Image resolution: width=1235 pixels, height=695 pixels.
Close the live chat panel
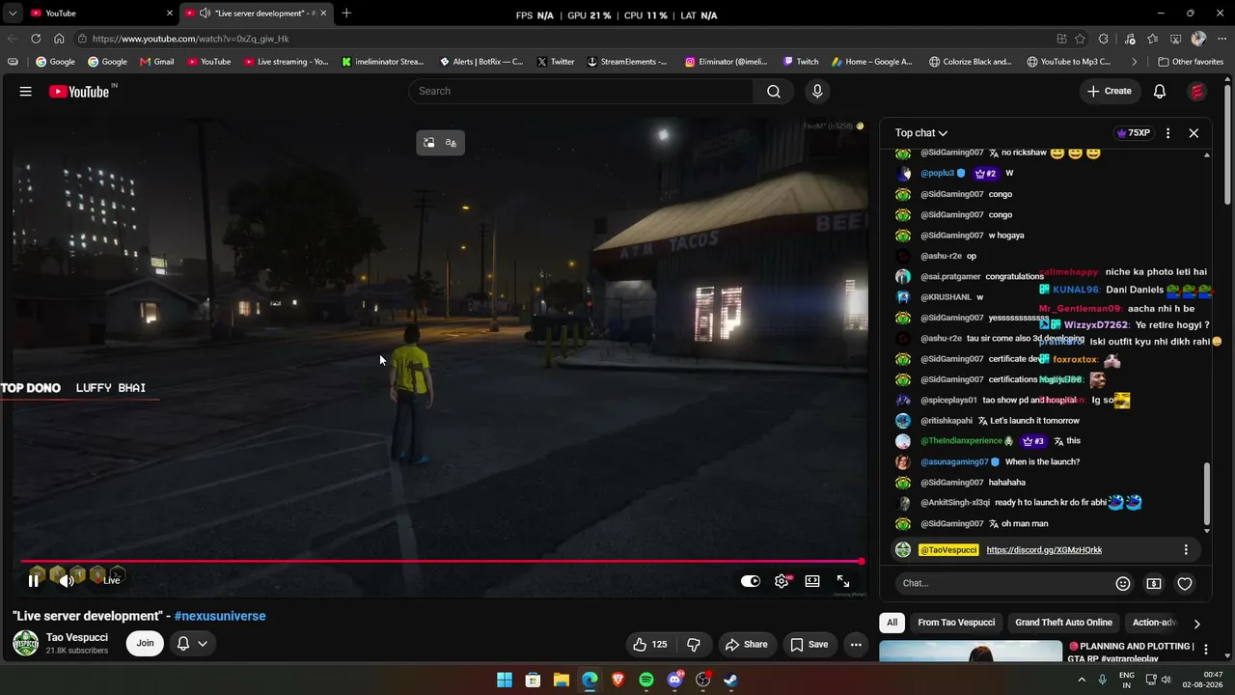point(1194,133)
